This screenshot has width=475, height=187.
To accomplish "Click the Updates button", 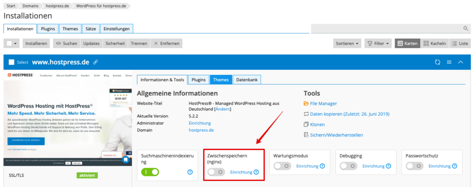I will (x=91, y=44).
